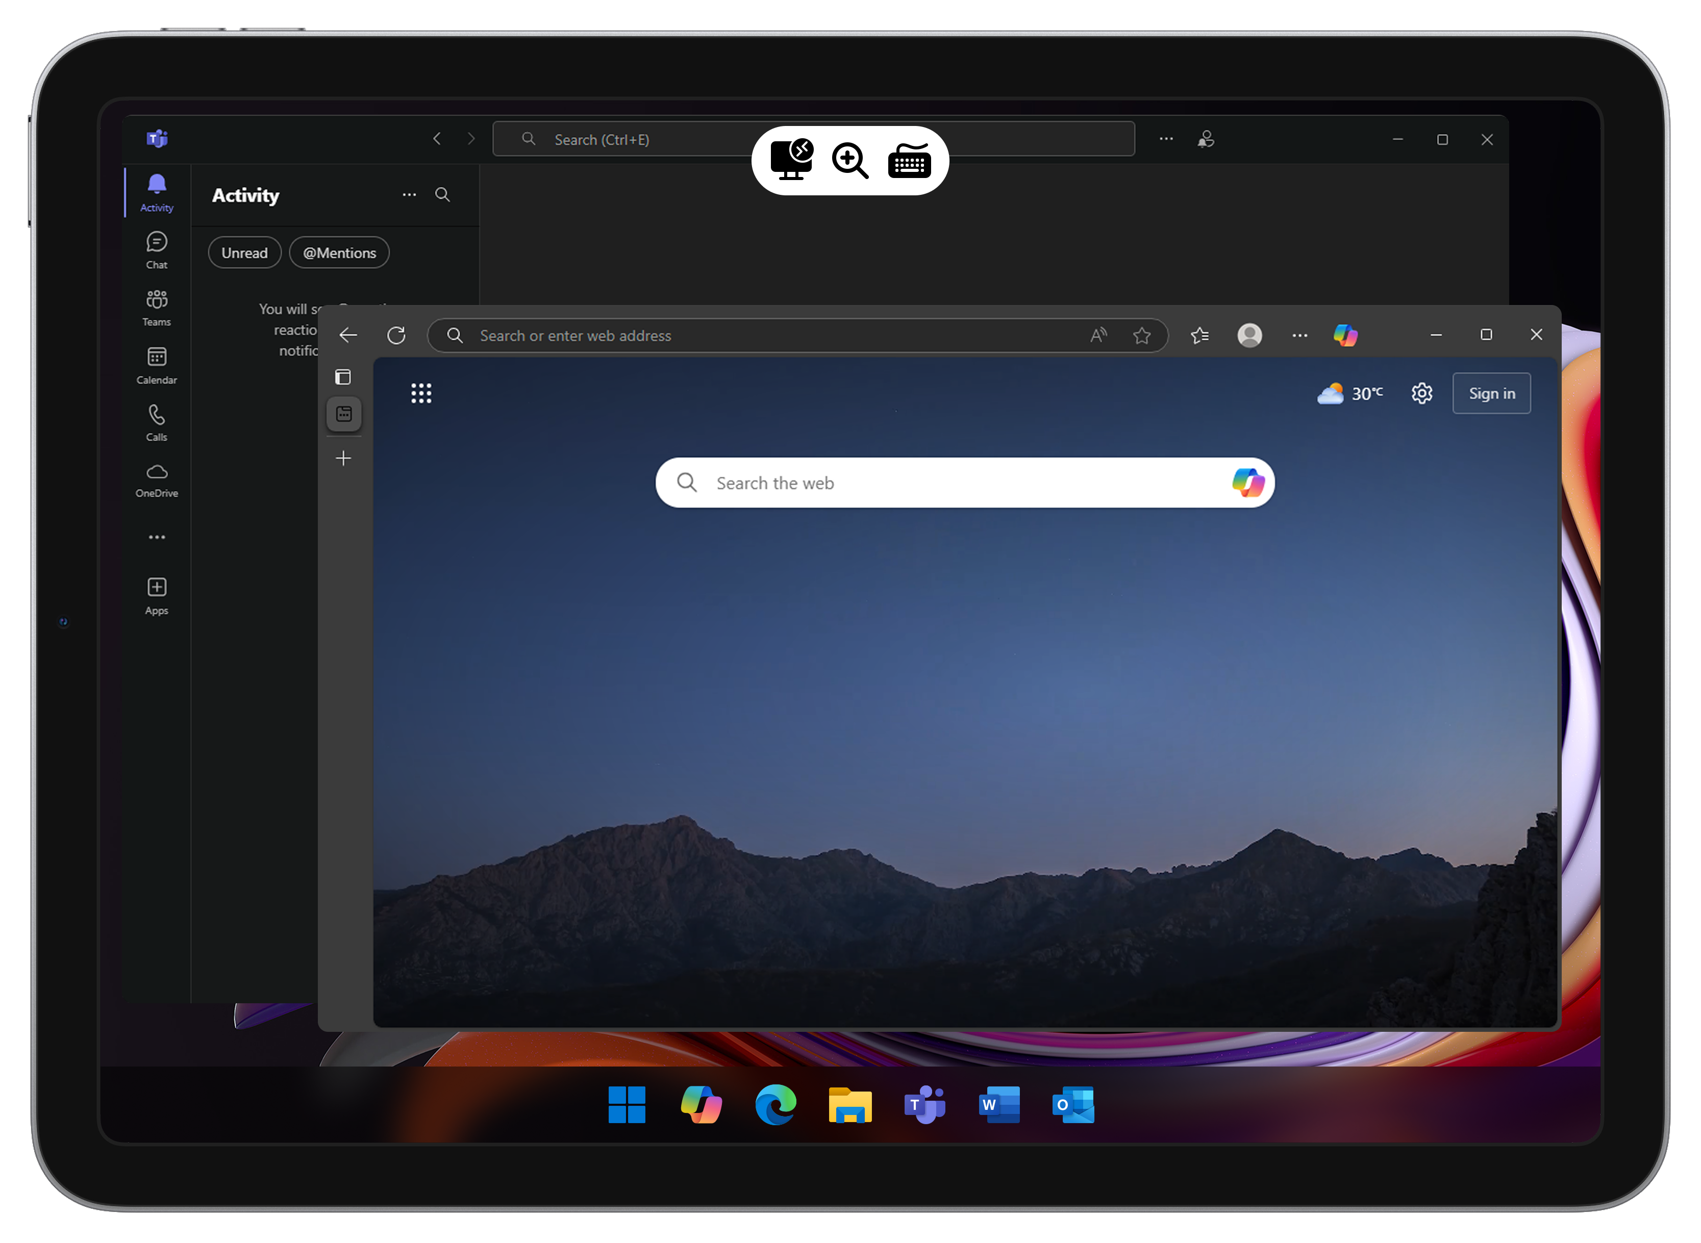Screen dimensions: 1701x1243
Task: Open the weather widget showing 30°C
Action: point(1349,394)
